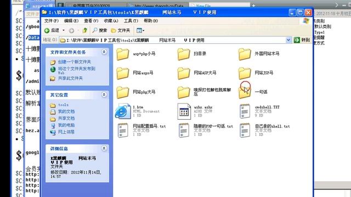351x197 pixels.
Task: Click the Windows flag logo in menu bar
Action: point(306,21)
